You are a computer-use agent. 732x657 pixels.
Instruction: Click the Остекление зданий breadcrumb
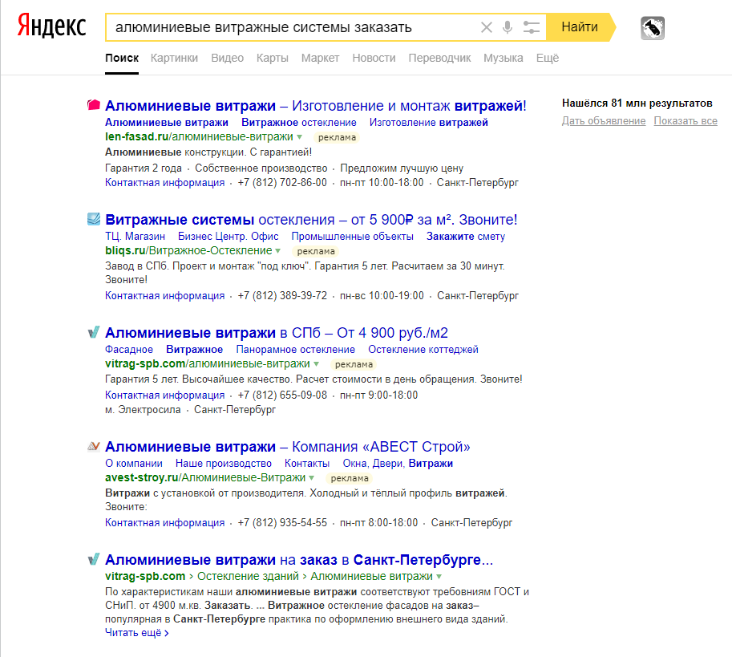[x=248, y=576]
